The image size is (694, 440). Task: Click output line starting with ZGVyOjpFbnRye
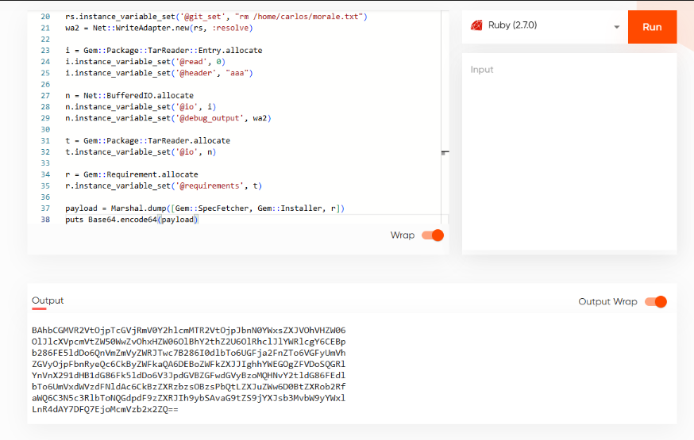coord(188,365)
